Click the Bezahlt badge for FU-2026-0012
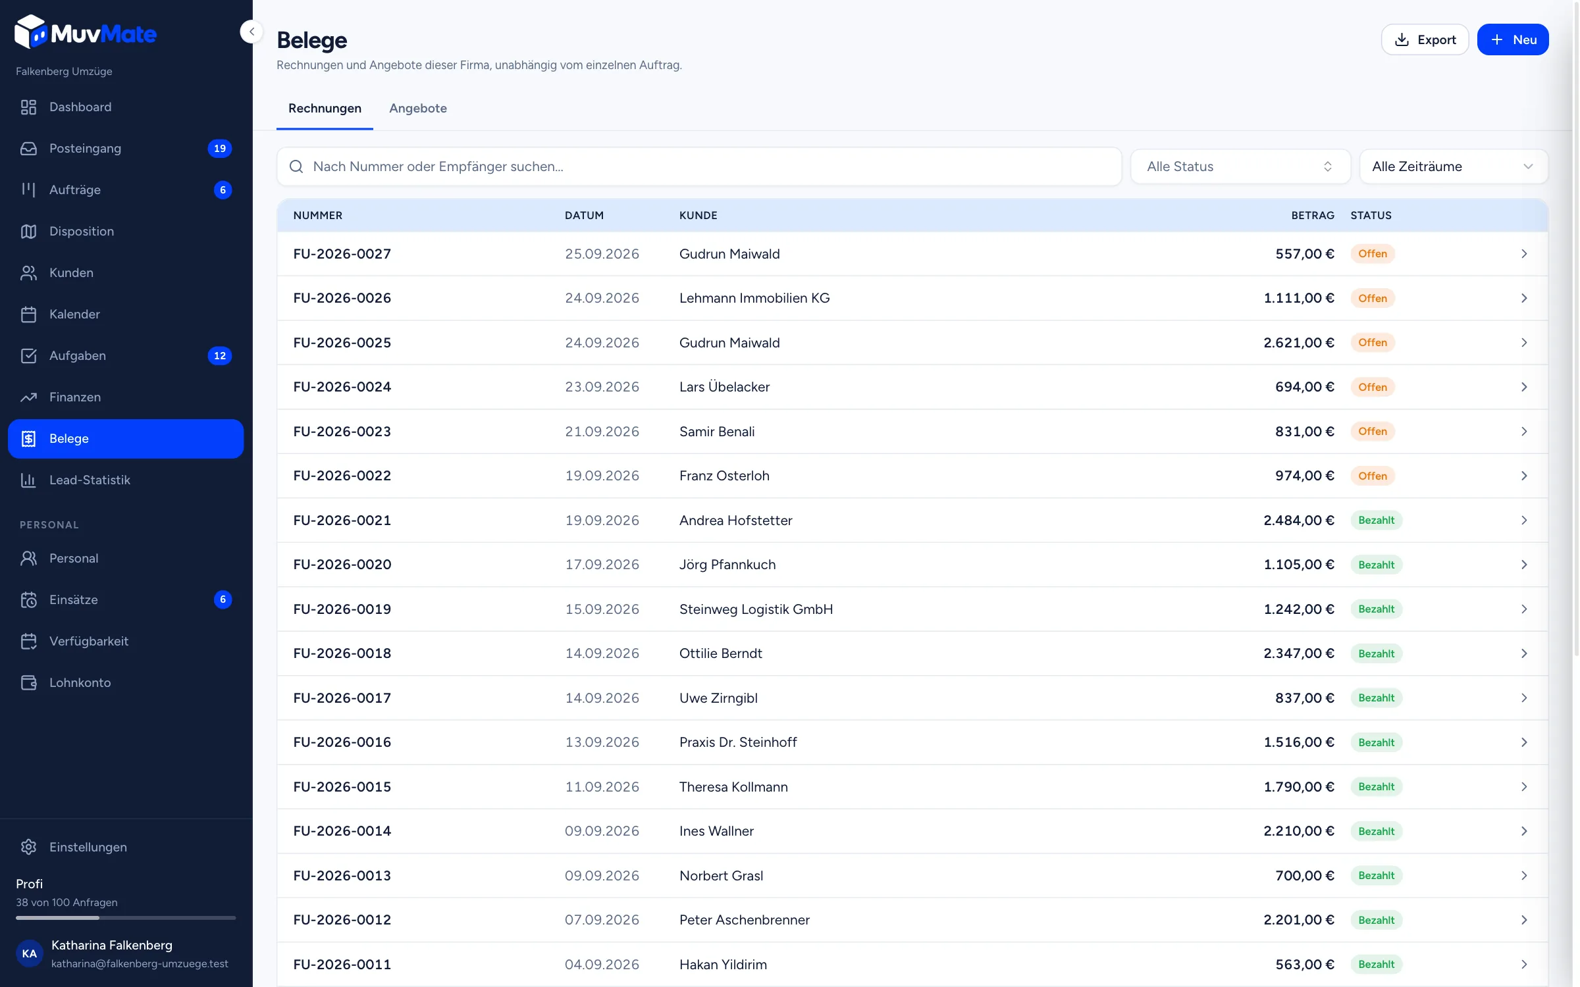The height and width of the screenshot is (987, 1580). click(1376, 920)
